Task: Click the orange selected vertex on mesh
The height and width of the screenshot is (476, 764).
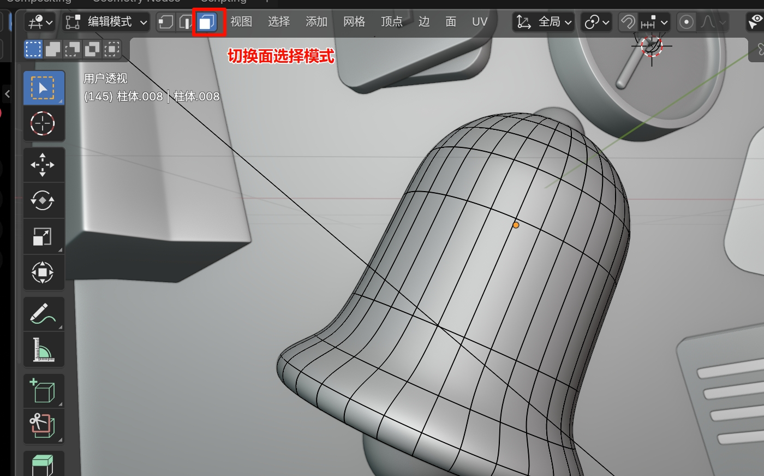Action: point(516,225)
